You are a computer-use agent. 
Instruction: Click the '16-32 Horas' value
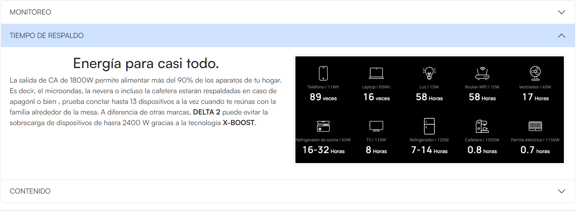(323, 150)
